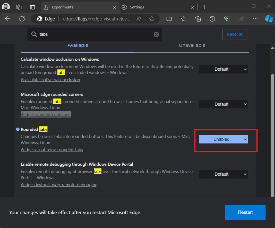Open the Collections panel

click(x=198, y=19)
